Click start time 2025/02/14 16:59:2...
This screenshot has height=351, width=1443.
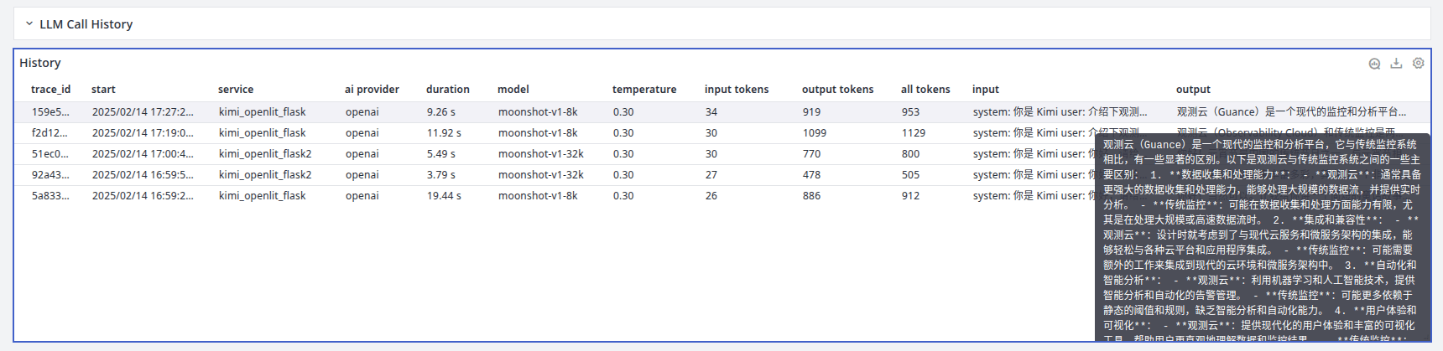pyautogui.click(x=143, y=196)
